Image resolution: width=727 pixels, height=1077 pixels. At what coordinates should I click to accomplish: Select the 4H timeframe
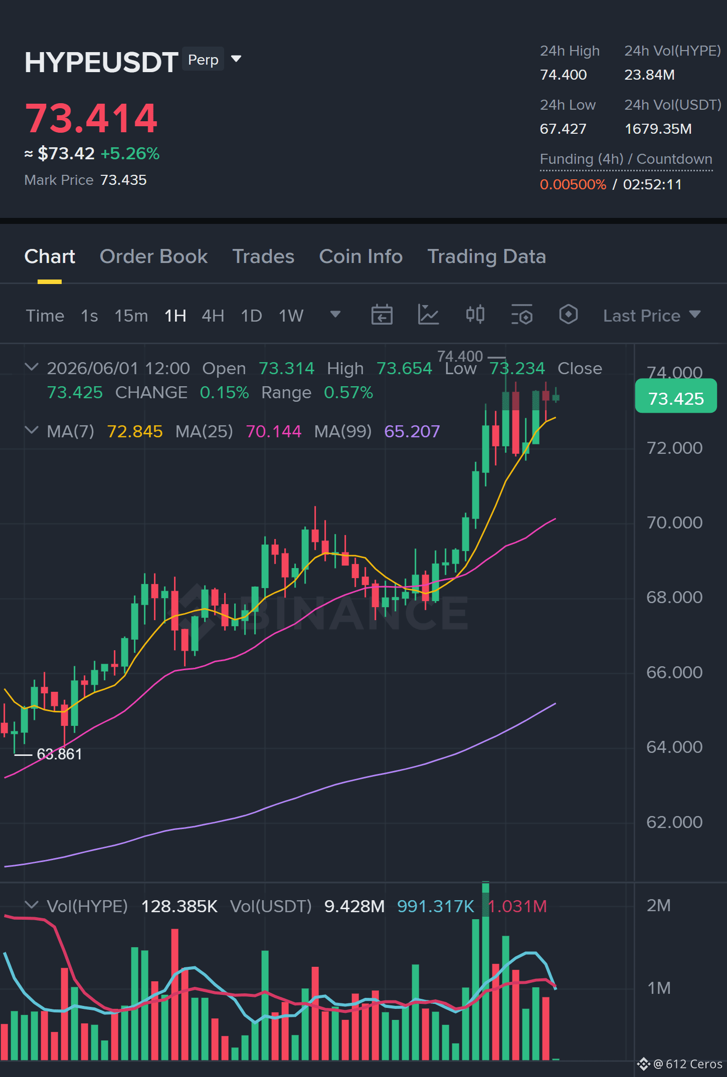pyautogui.click(x=213, y=316)
